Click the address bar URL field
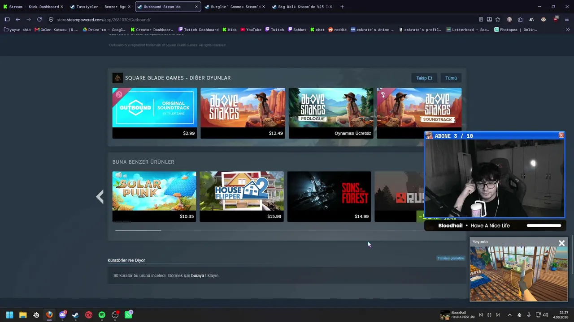Viewport: 574px width, 322px height. click(x=260, y=20)
